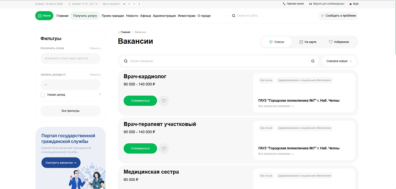
Task: Click ГАУЗ Городская поликлиника №7 in Врач-терапевт card
Action: [x=299, y=148]
